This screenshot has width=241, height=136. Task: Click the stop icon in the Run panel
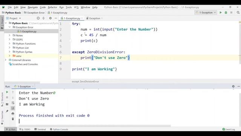pyautogui.click(x=7, y=97)
